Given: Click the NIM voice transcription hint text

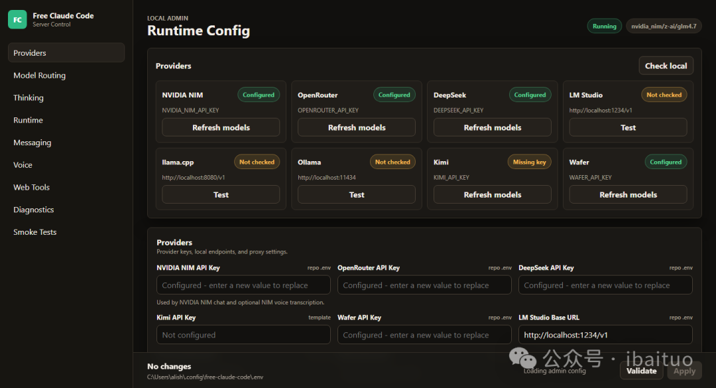Looking at the screenshot, I should [x=240, y=302].
